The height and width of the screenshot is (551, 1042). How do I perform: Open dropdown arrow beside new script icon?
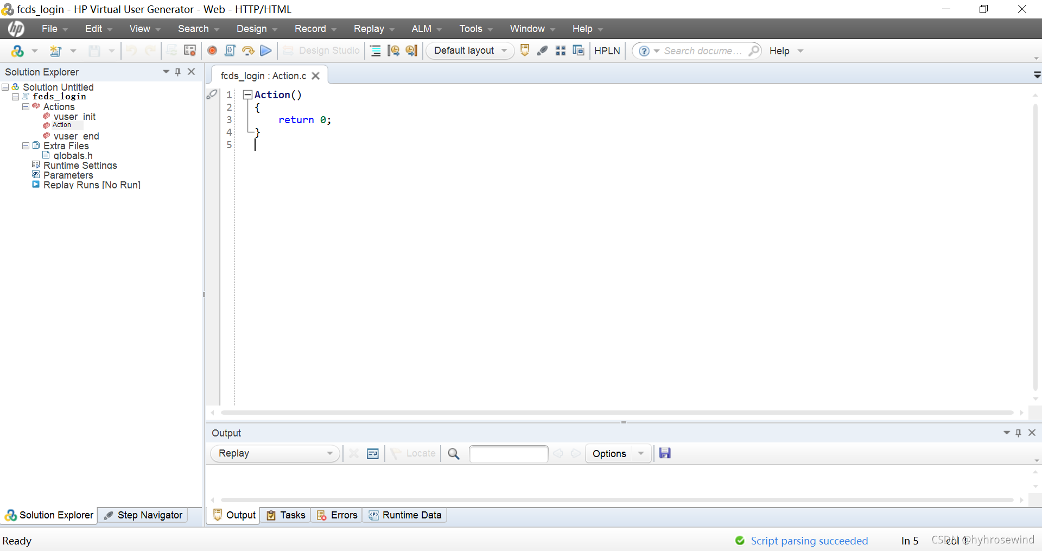click(73, 51)
